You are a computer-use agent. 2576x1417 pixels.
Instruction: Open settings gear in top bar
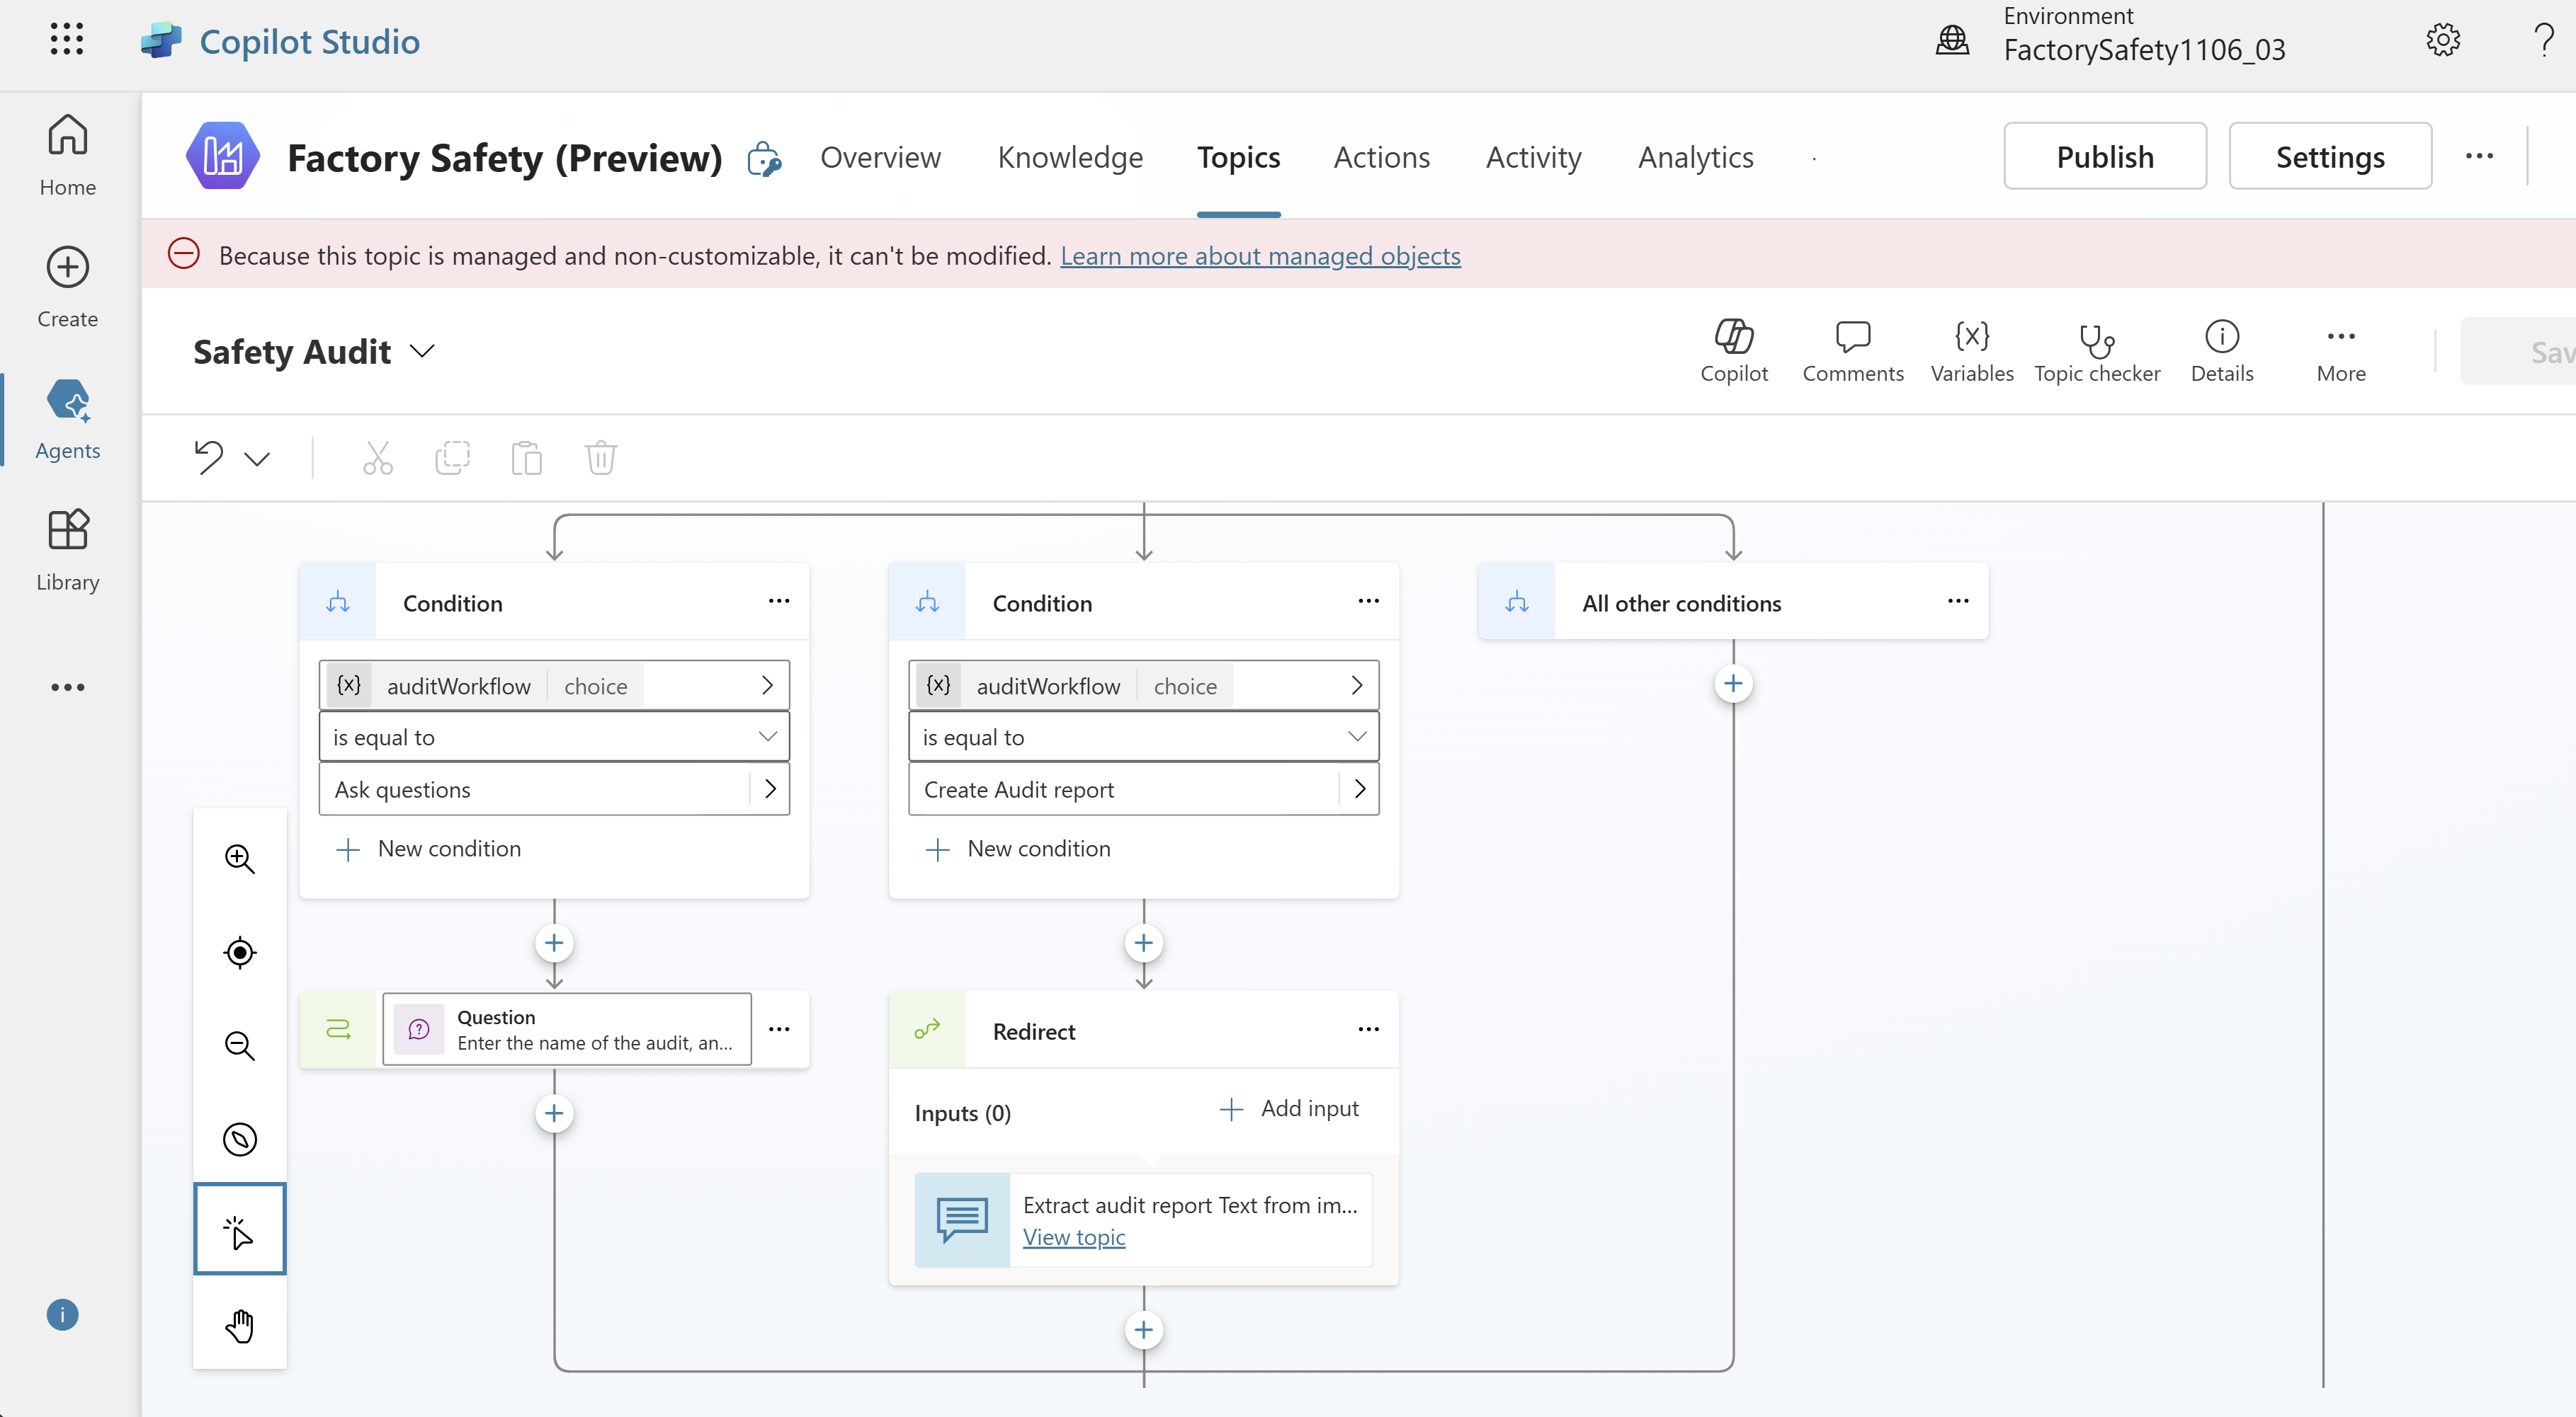click(2443, 40)
